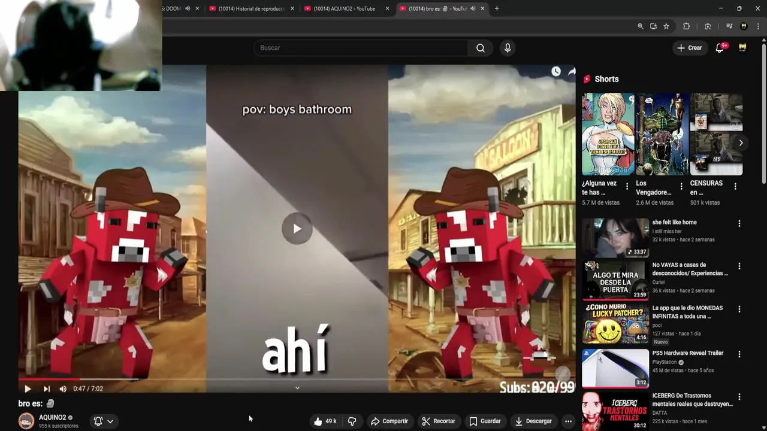The height and width of the screenshot is (431, 767).
Task: Mute audio on the 'bro es' tab
Action: (473, 8)
